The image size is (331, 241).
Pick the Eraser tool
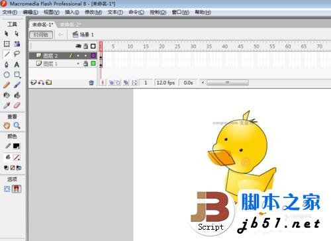click(x=17, y=105)
